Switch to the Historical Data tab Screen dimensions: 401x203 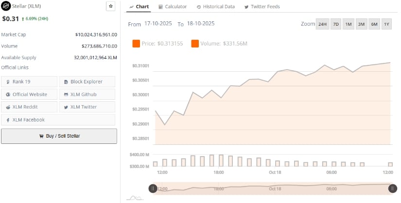216,7
